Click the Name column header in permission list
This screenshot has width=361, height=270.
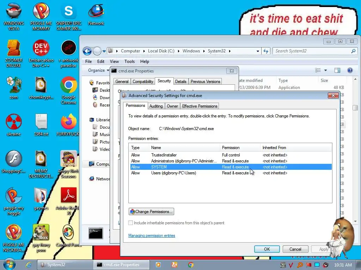click(185, 148)
